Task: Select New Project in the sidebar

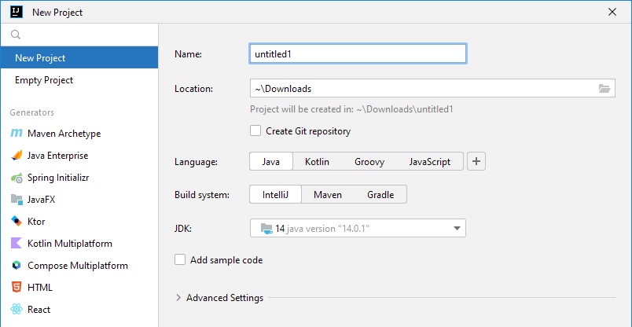Action: tap(40, 58)
